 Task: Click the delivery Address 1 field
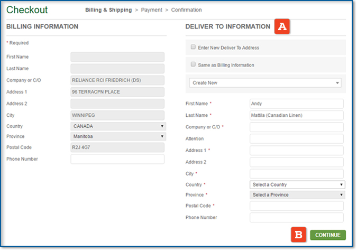(297, 151)
